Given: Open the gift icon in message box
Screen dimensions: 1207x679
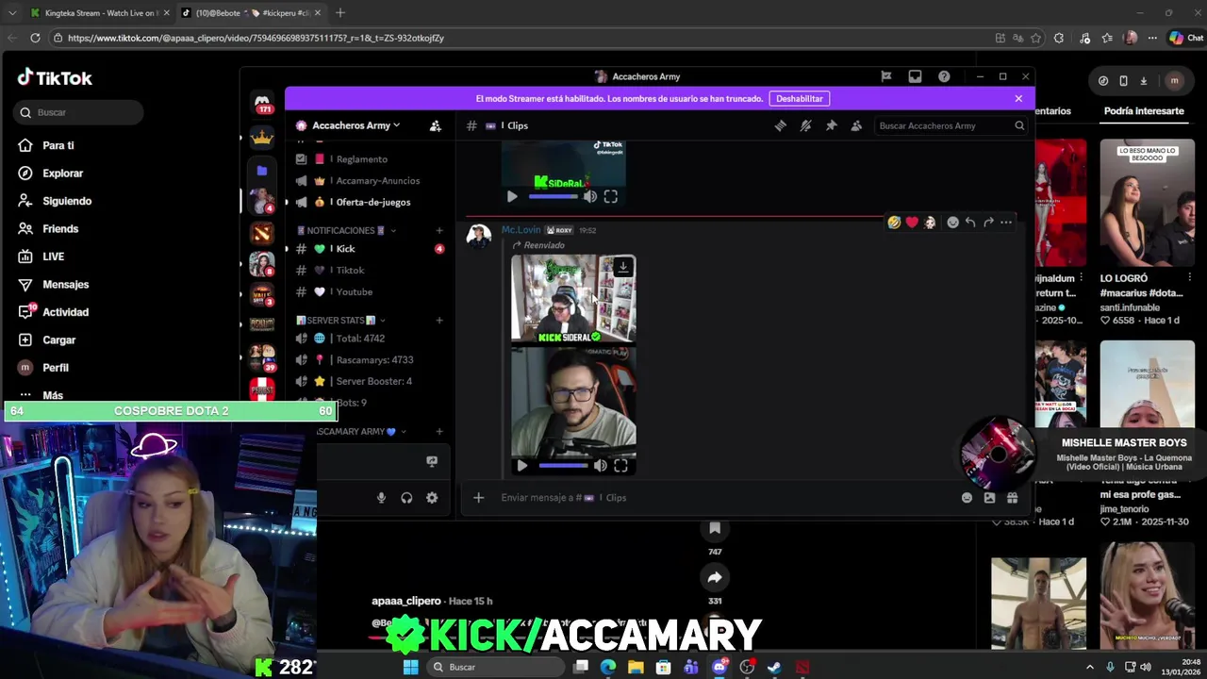Looking at the screenshot, I should [1012, 498].
